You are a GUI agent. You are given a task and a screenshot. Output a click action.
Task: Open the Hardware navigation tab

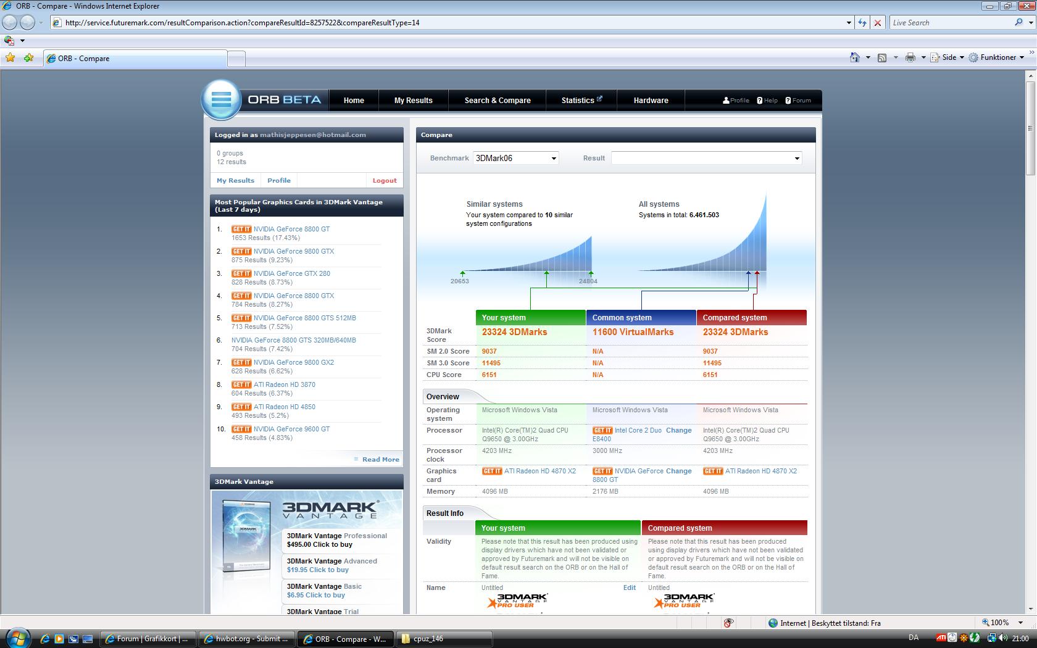point(651,100)
